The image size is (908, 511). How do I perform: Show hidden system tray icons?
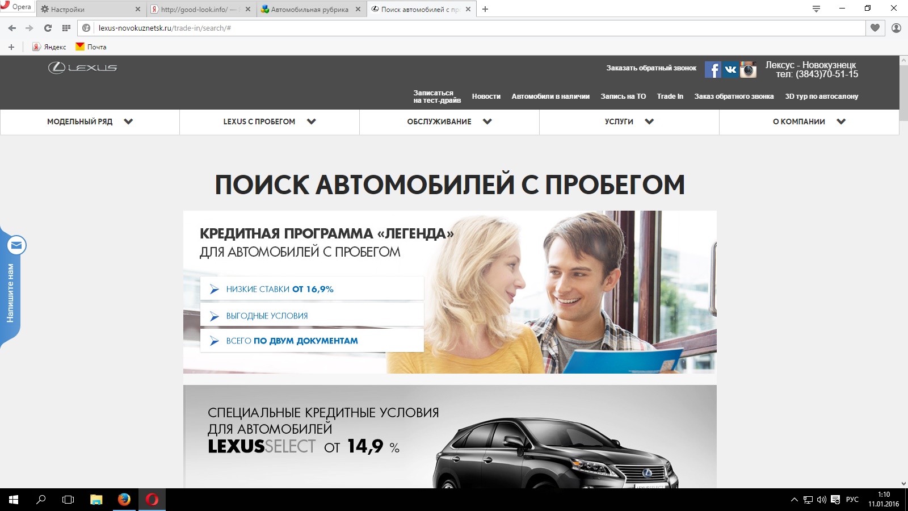tap(794, 500)
